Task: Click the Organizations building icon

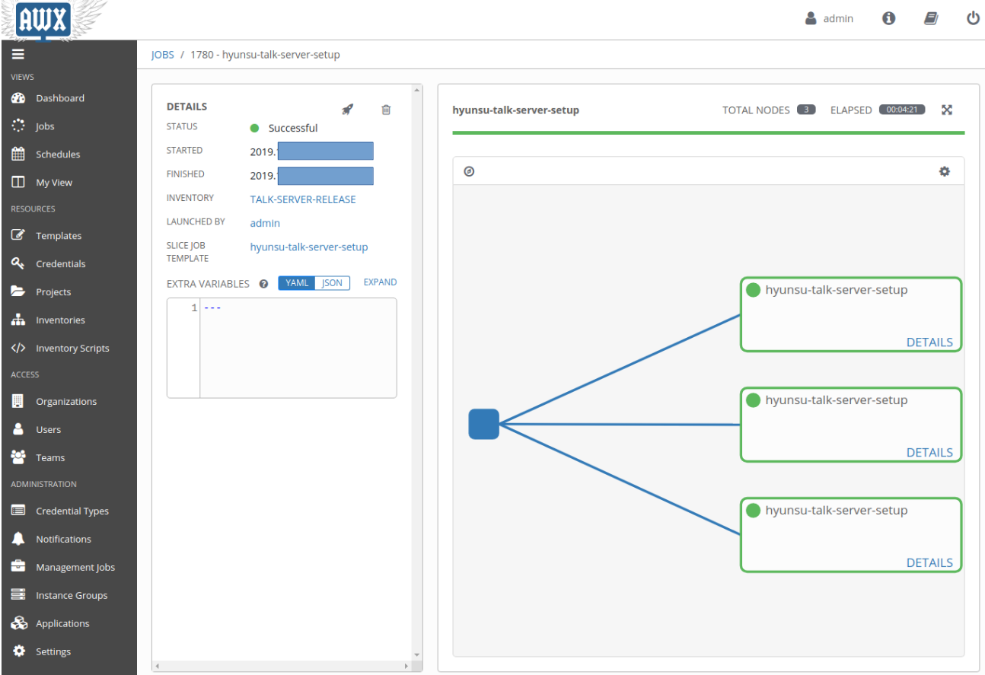Action: pyautogui.click(x=19, y=401)
